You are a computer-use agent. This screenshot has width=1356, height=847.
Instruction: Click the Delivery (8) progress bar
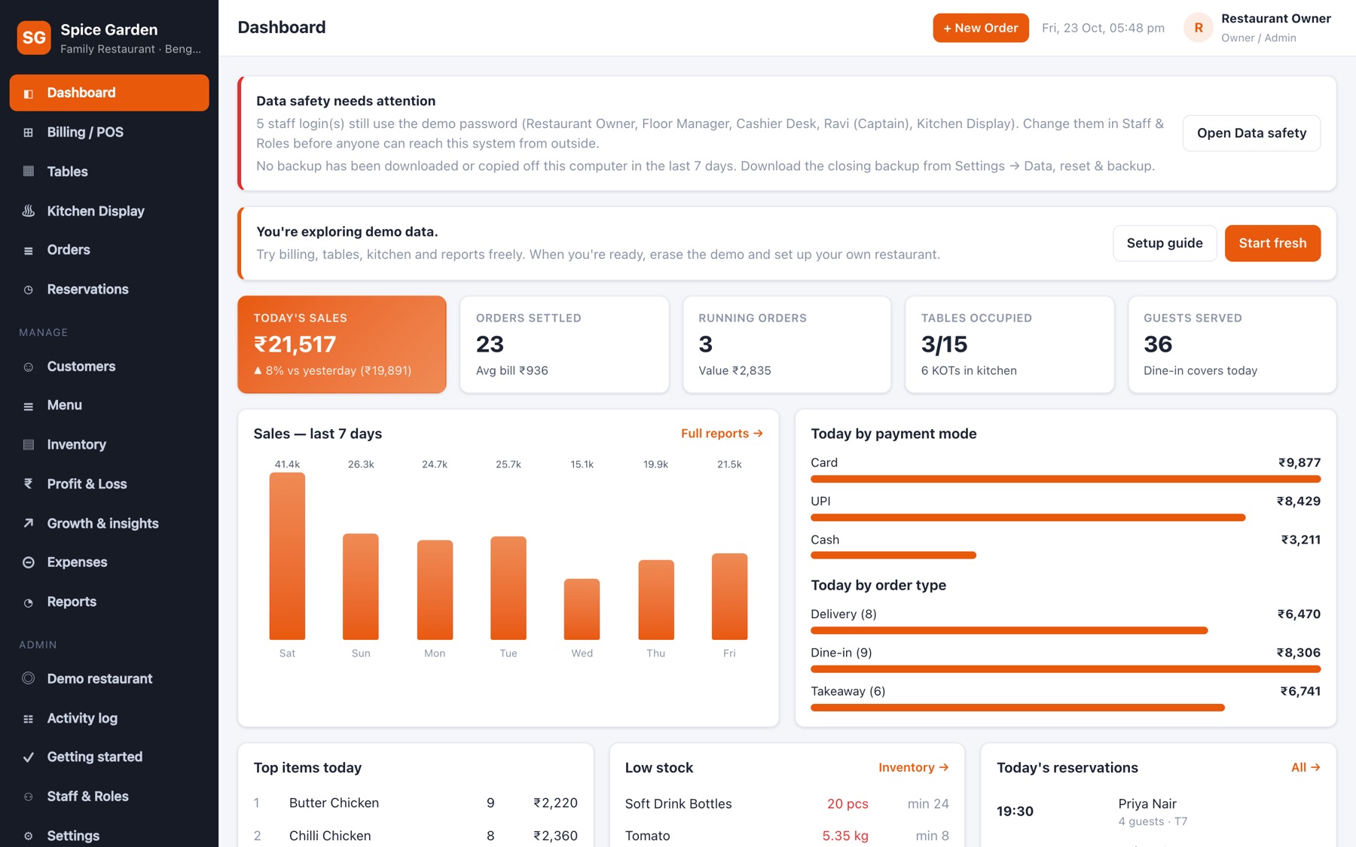tap(1009, 630)
